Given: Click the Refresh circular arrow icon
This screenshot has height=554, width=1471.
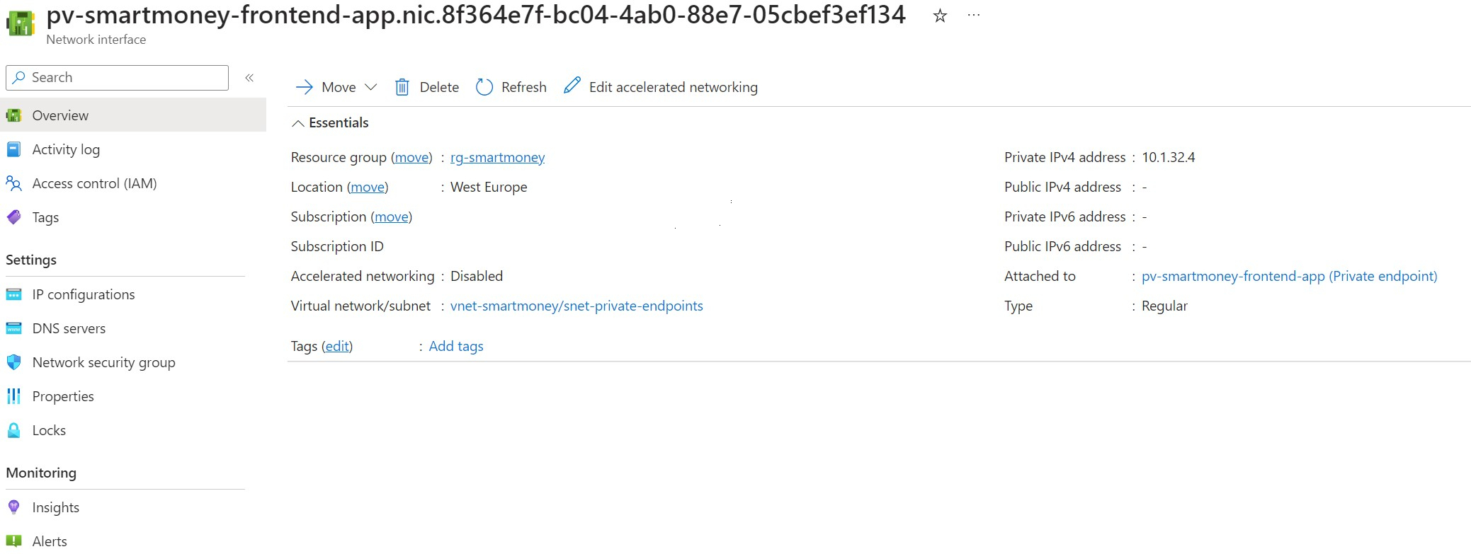Looking at the screenshot, I should [484, 87].
